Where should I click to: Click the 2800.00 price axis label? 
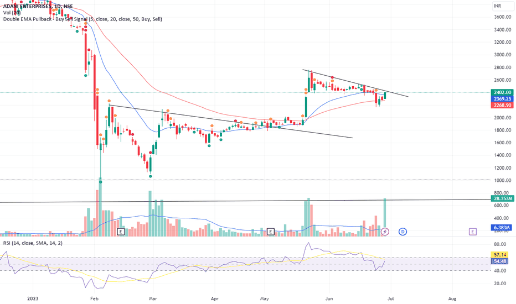(502, 67)
